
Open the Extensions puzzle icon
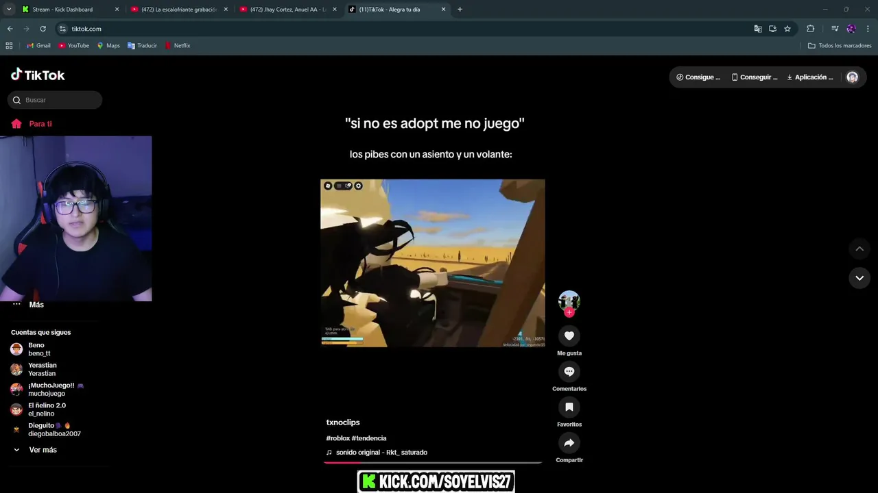click(x=810, y=29)
